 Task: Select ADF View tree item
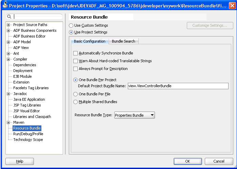[21, 48]
